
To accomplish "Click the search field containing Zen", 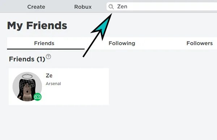I will (x=162, y=6).
